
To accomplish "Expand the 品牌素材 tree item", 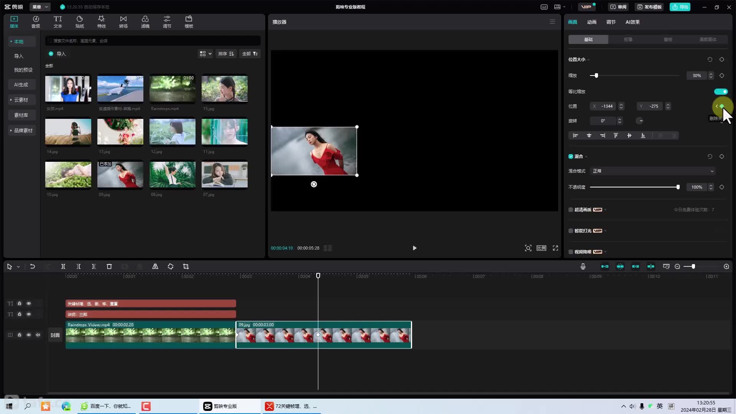I will tap(21, 130).
